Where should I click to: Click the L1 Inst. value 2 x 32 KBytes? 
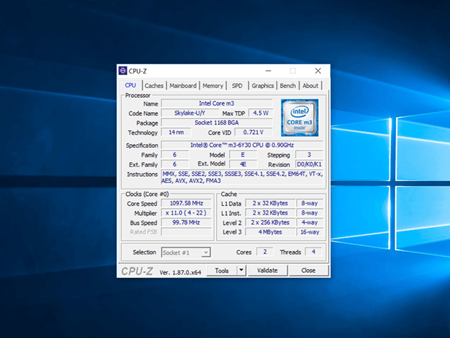[270, 213]
